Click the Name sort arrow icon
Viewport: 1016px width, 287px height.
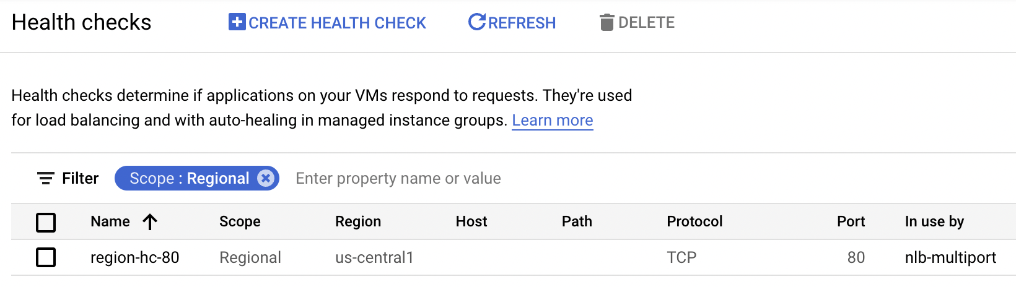click(150, 222)
